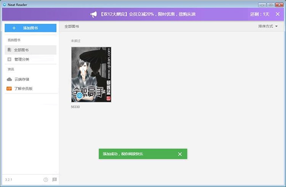Click the book icon beside 全部图书
This screenshot has height=187, width=286.
[x=10, y=50]
